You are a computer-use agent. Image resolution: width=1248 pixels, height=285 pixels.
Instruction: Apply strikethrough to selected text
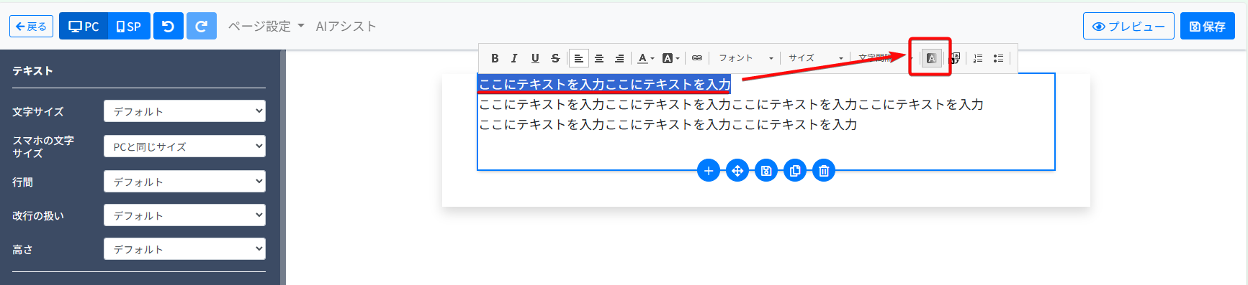(x=555, y=58)
